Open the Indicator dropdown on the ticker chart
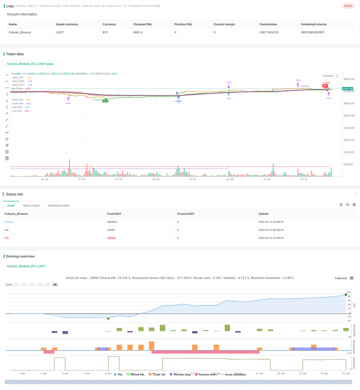Image resolution: width=360 pixels, height=390 pixels. click(x=328, y=76)
